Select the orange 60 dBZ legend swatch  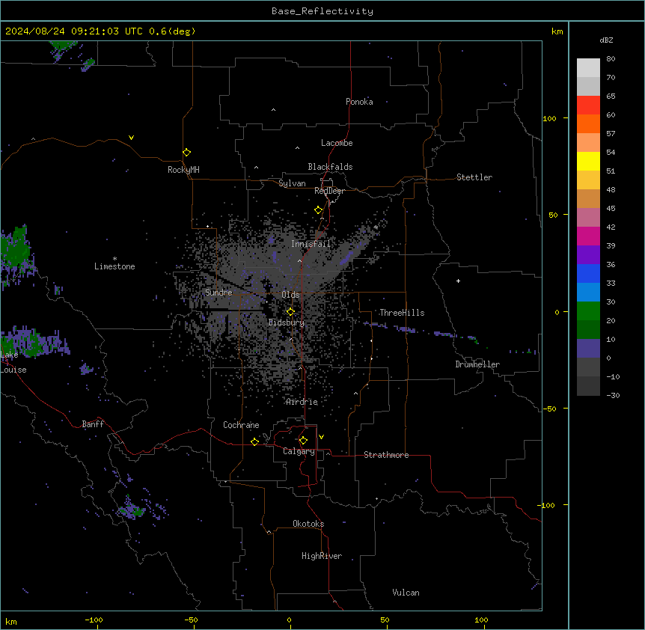(x=588, y=123)
